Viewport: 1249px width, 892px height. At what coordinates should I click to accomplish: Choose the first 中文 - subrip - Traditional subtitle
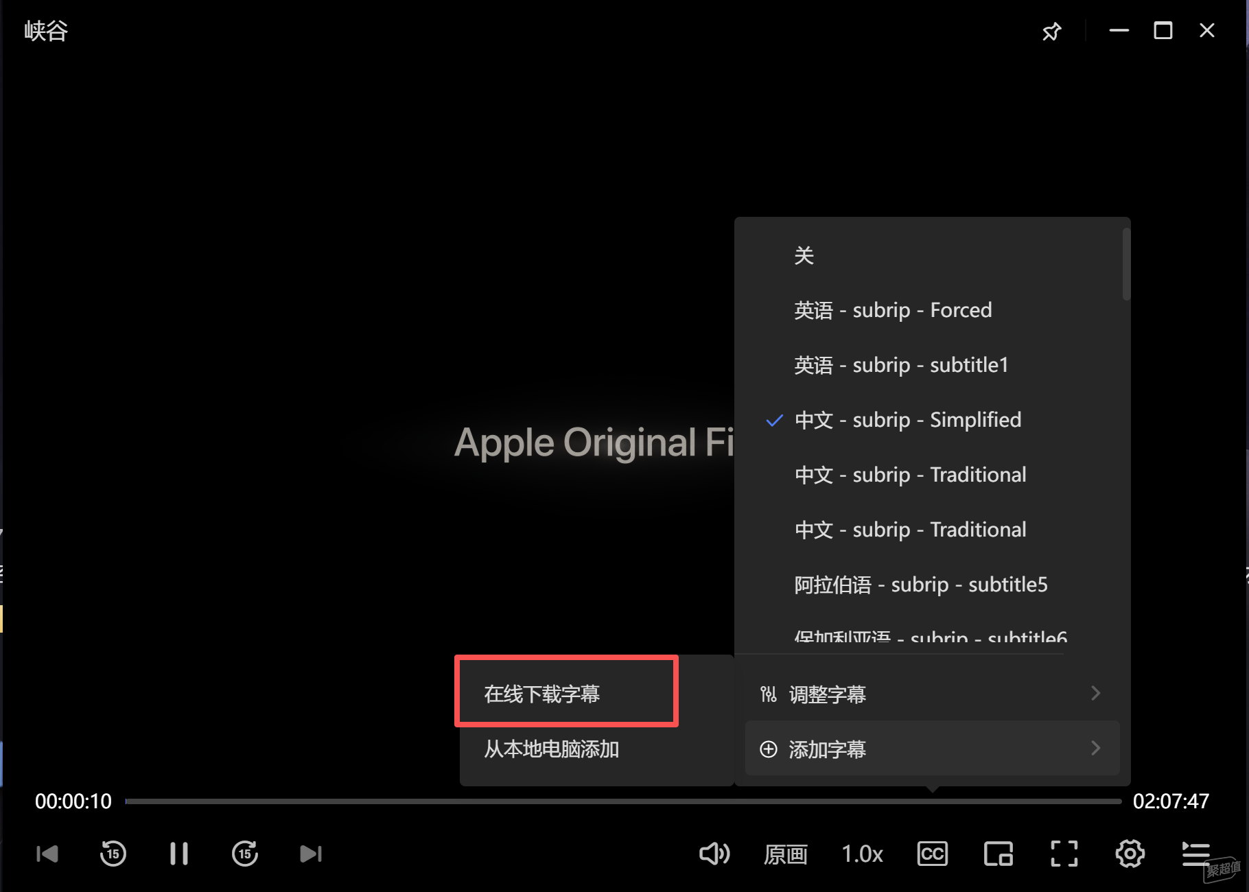point(910,475)
